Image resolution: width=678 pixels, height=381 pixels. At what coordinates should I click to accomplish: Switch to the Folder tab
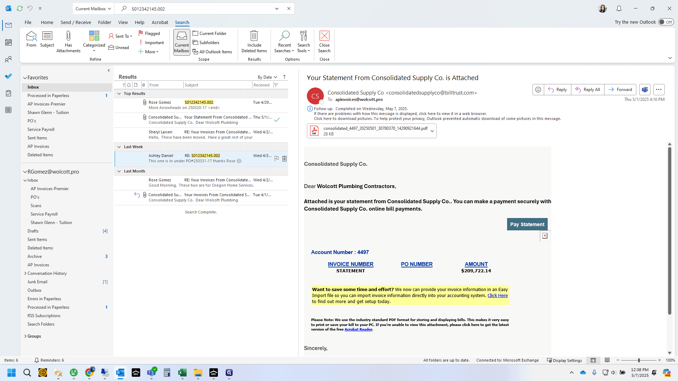point(105,22)
